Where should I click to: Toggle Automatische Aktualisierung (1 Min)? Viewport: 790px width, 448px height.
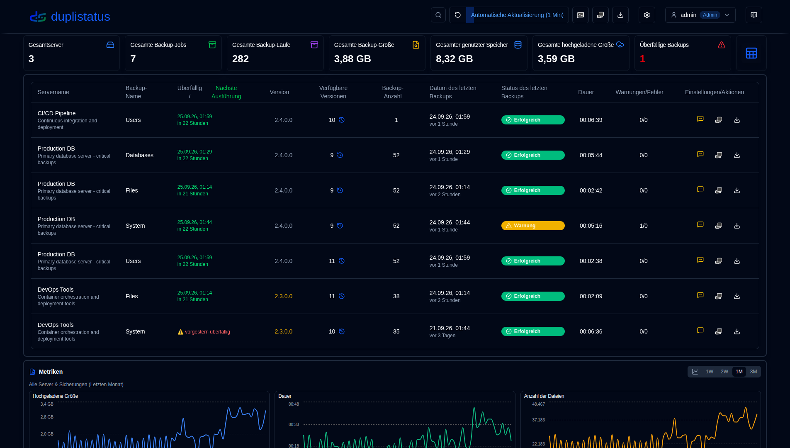(517, 15)
